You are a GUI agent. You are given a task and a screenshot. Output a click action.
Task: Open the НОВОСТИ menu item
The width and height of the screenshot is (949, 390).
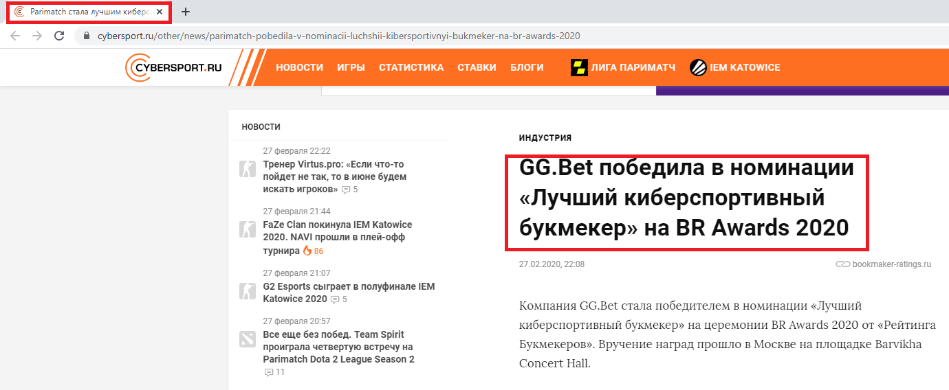coord(299,67)
